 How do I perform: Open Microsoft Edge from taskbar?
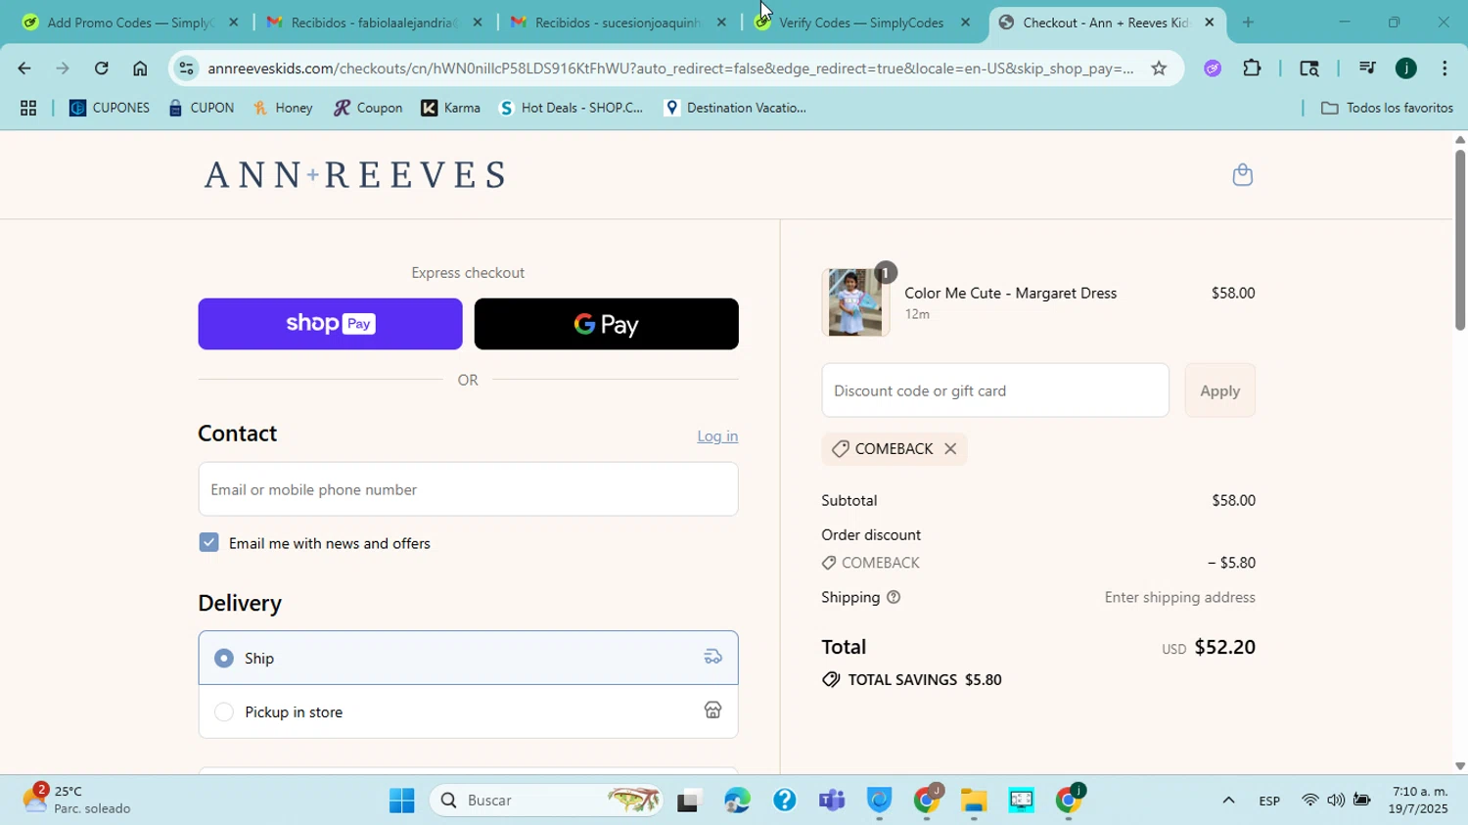[737, 802]
